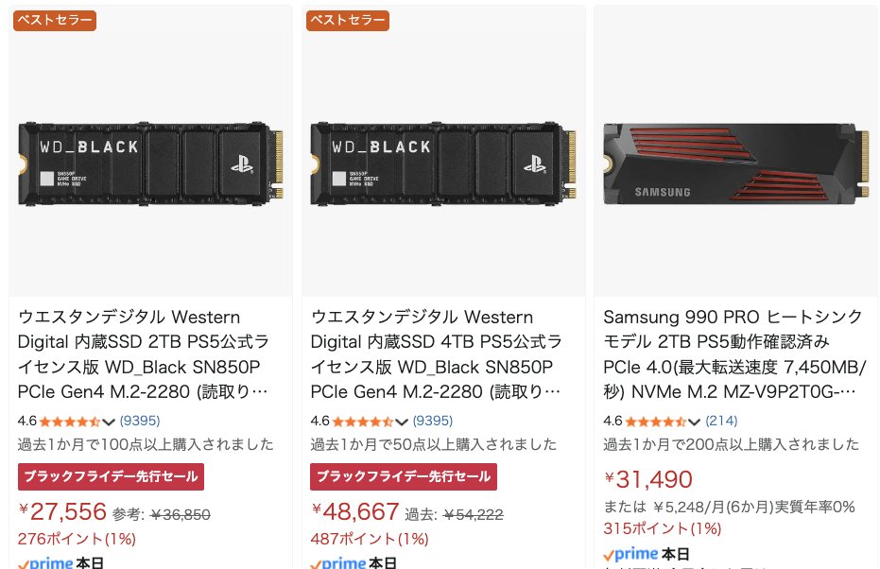View the 214 reviews for Samsung SSD
Screen dimensions: 880x569
coord(721,421)
